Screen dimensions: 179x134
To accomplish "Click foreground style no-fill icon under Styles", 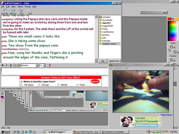I will pos(171,47).
